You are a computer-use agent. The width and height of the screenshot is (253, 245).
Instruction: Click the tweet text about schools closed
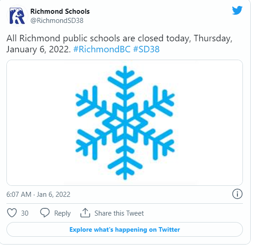[120, 44]
